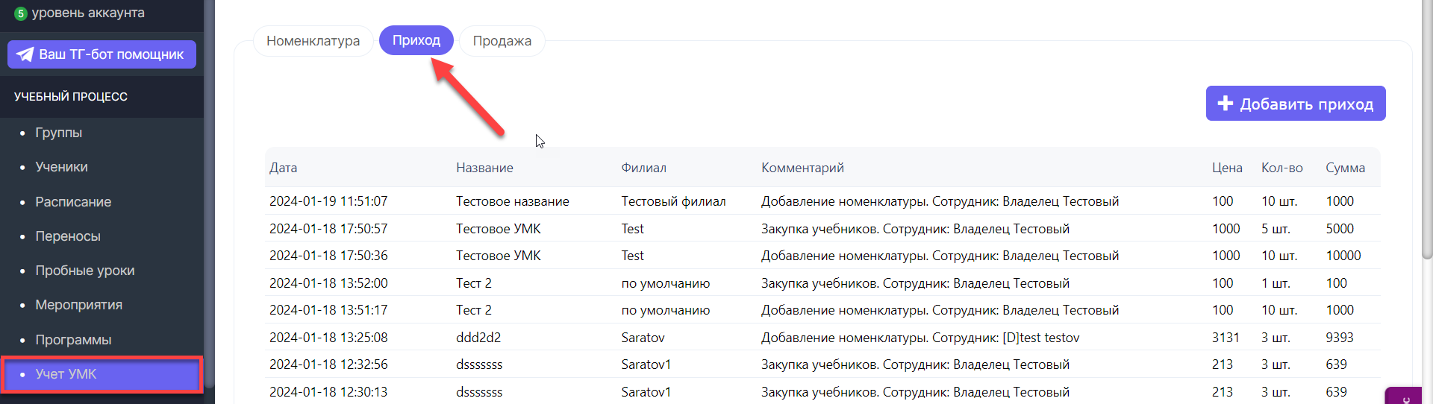The image size is (1433, 404).
Task: Select the Приход tab
Action: tap(416, 40)
